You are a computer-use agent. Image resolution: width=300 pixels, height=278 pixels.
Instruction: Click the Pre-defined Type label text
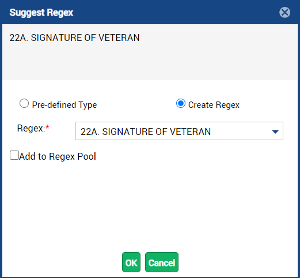64,105
